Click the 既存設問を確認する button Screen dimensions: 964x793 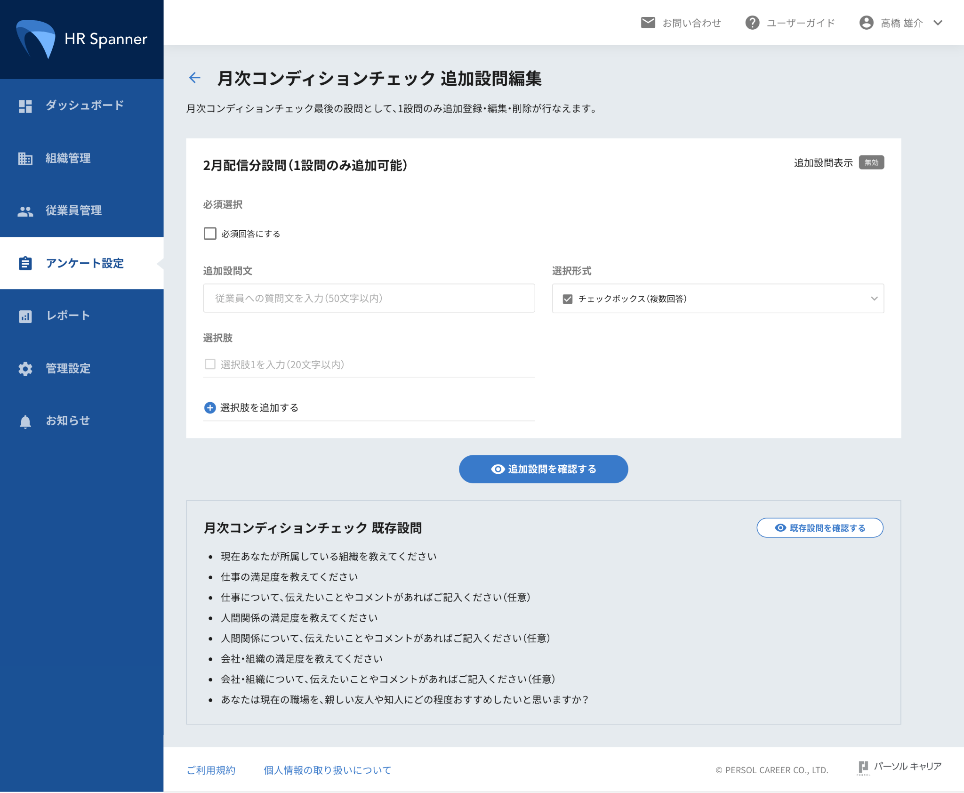tap(819, 527)
